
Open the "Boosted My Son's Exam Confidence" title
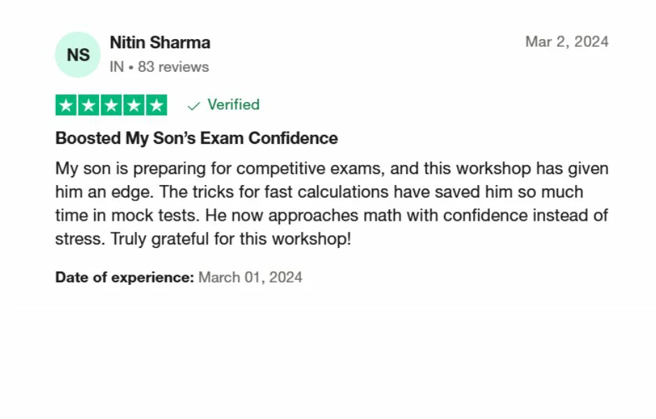point(196,138)
